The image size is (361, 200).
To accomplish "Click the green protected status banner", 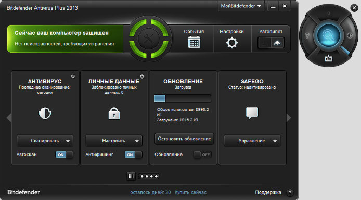I will click(66, 39).
